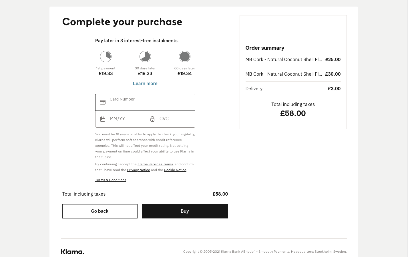The image size is (408, 257).
Task: Click the 60 days later full circle icon
Action: [185, 57]
